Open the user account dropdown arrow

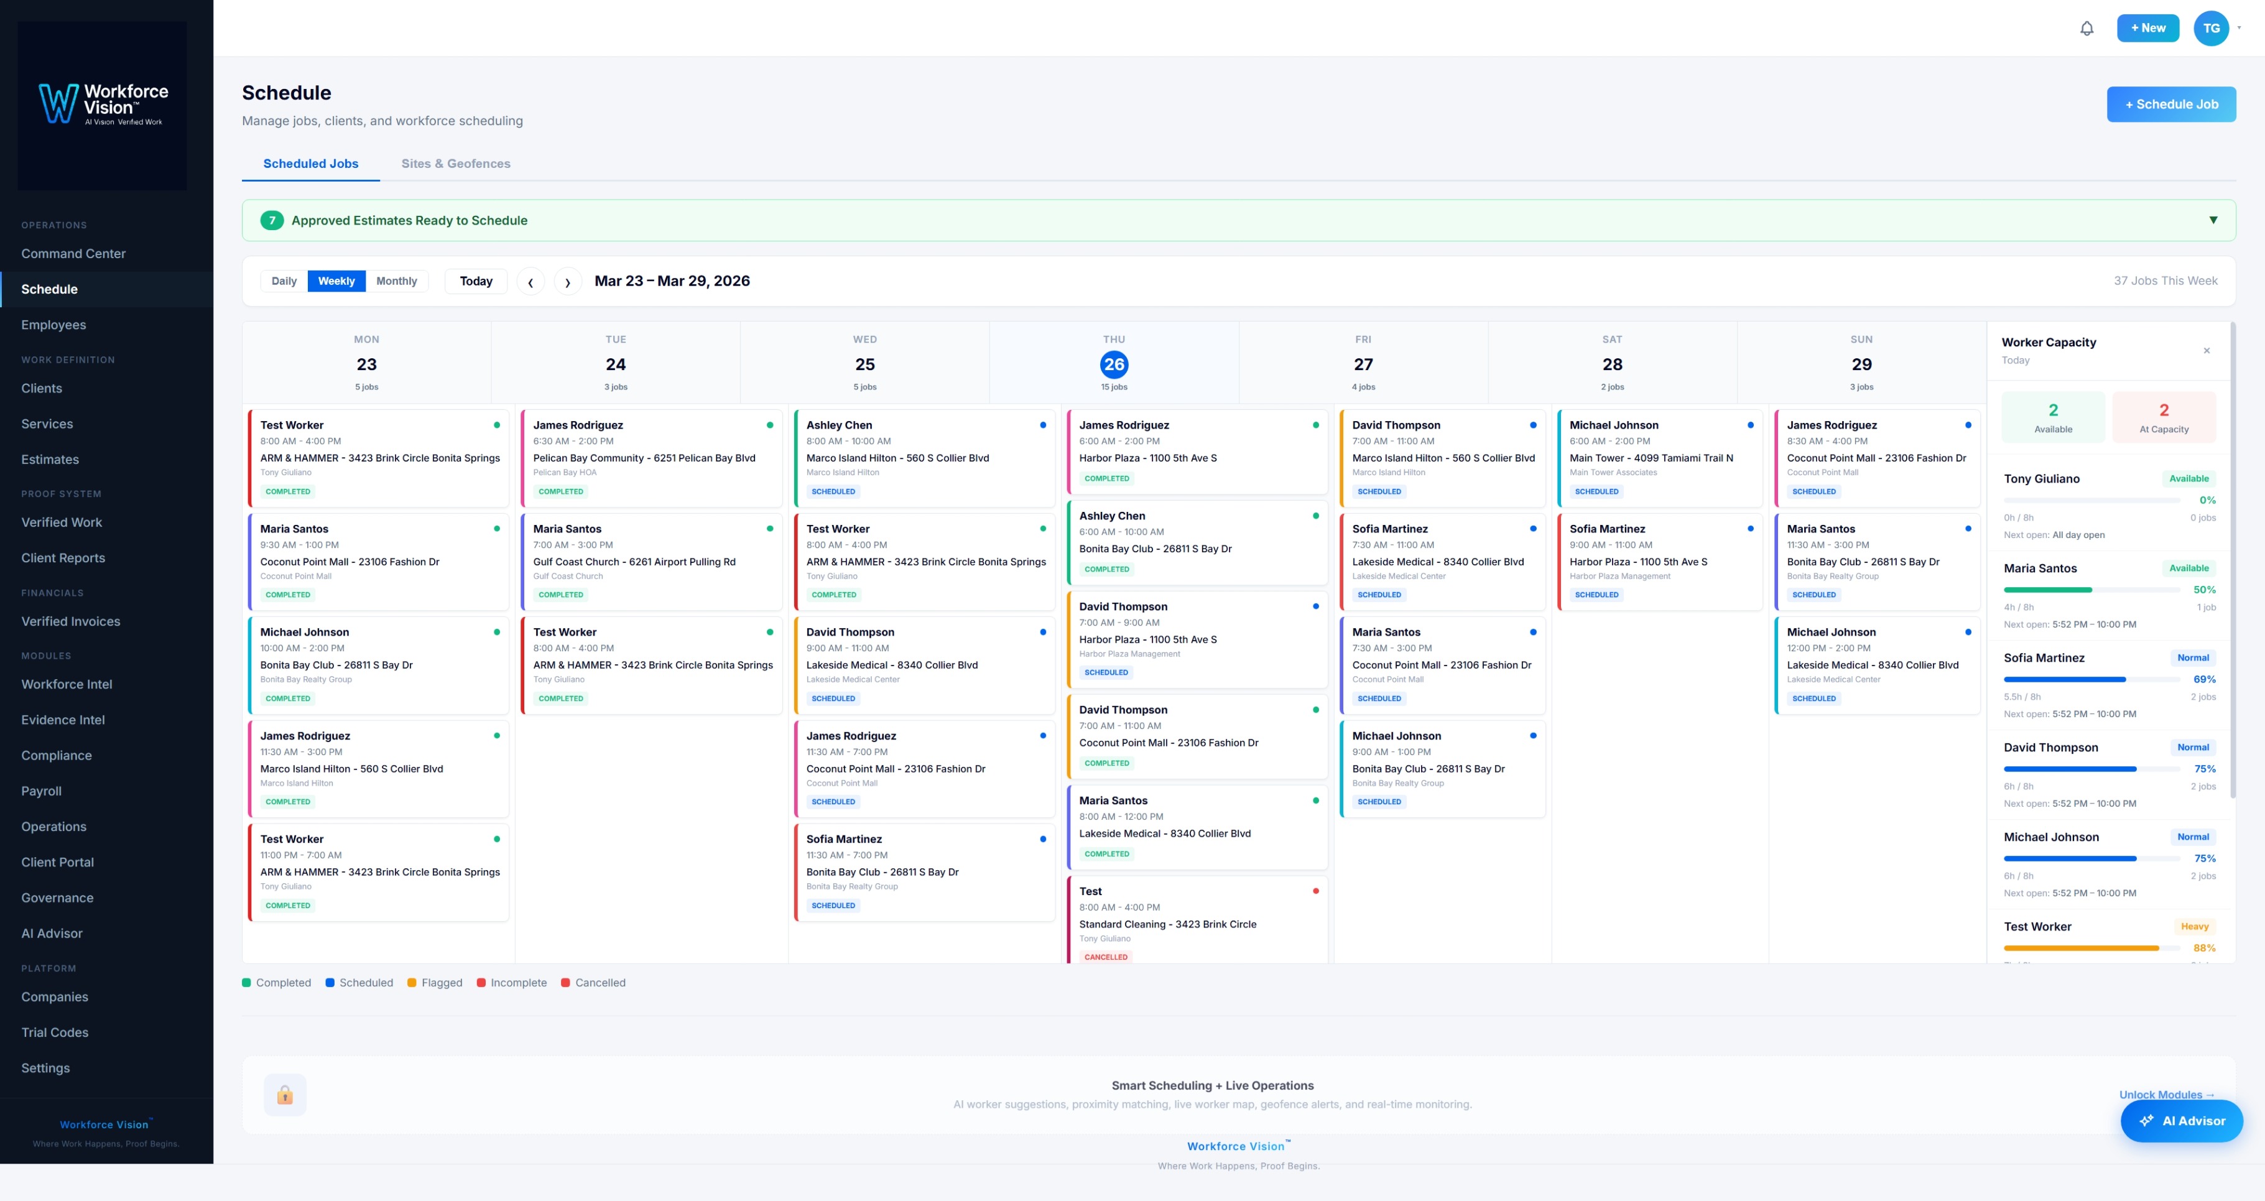coord(2240,28)
